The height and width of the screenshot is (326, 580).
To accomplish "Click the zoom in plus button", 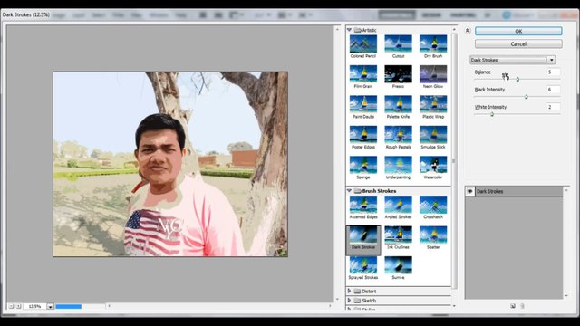I will (x=18, y=306).
